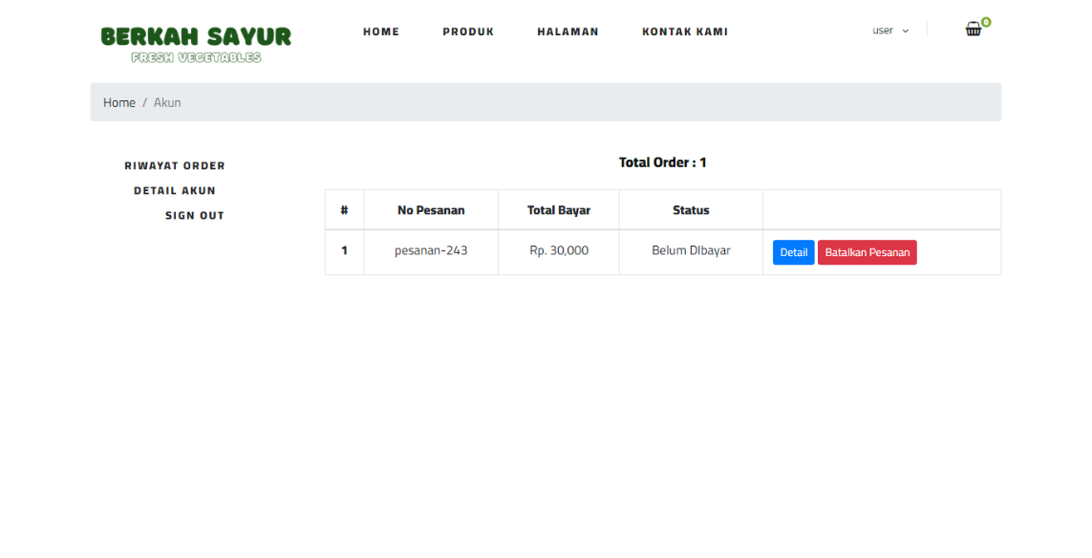The image size is (1092, 558).
Task: View Detail of pesanan-243
Action: coord(793,252)
